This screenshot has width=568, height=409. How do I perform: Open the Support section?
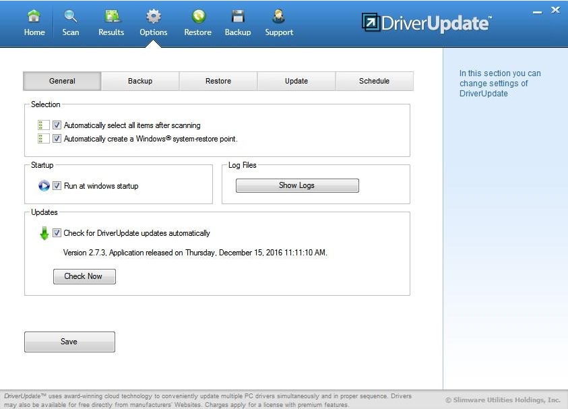278,21
